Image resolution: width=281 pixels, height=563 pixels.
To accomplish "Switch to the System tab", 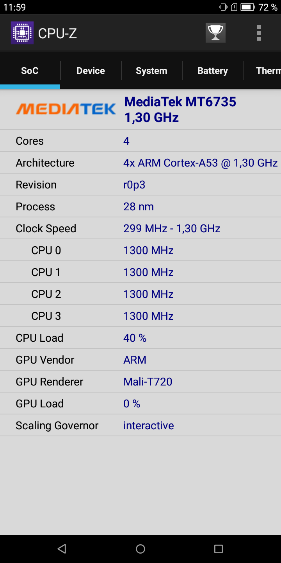I will pyautogui.click(x=151, y=71).
